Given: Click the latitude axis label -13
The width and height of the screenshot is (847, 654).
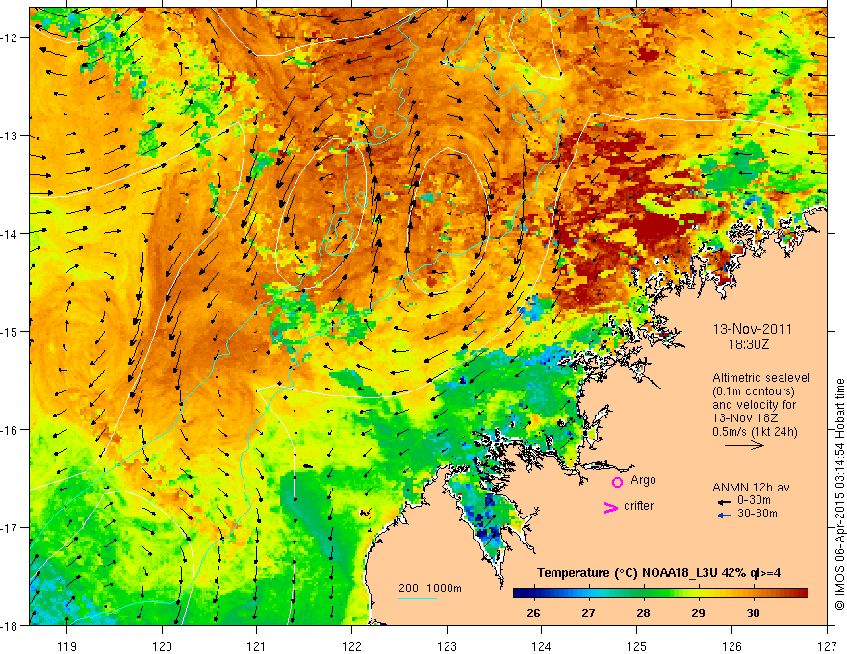Looking at the screenshot, I should (x=10, y=136).
